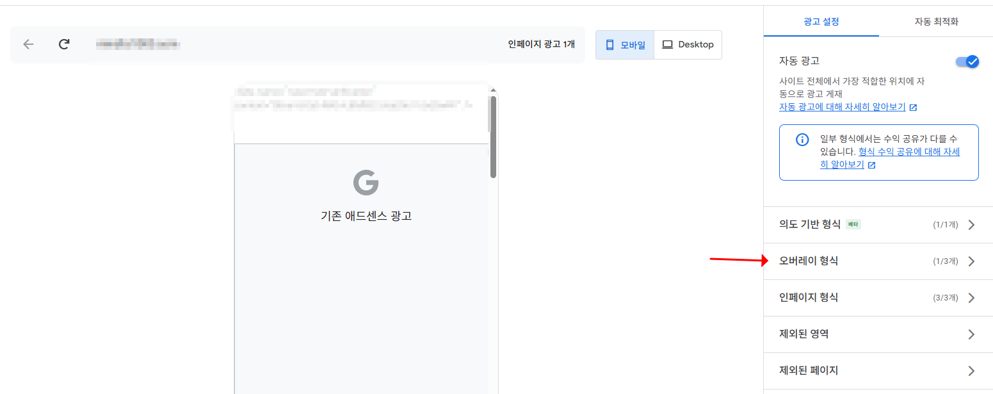Viewport: 993px width, 394px height.
Task: Click the 베타 badge
Action: click(853, 224)
